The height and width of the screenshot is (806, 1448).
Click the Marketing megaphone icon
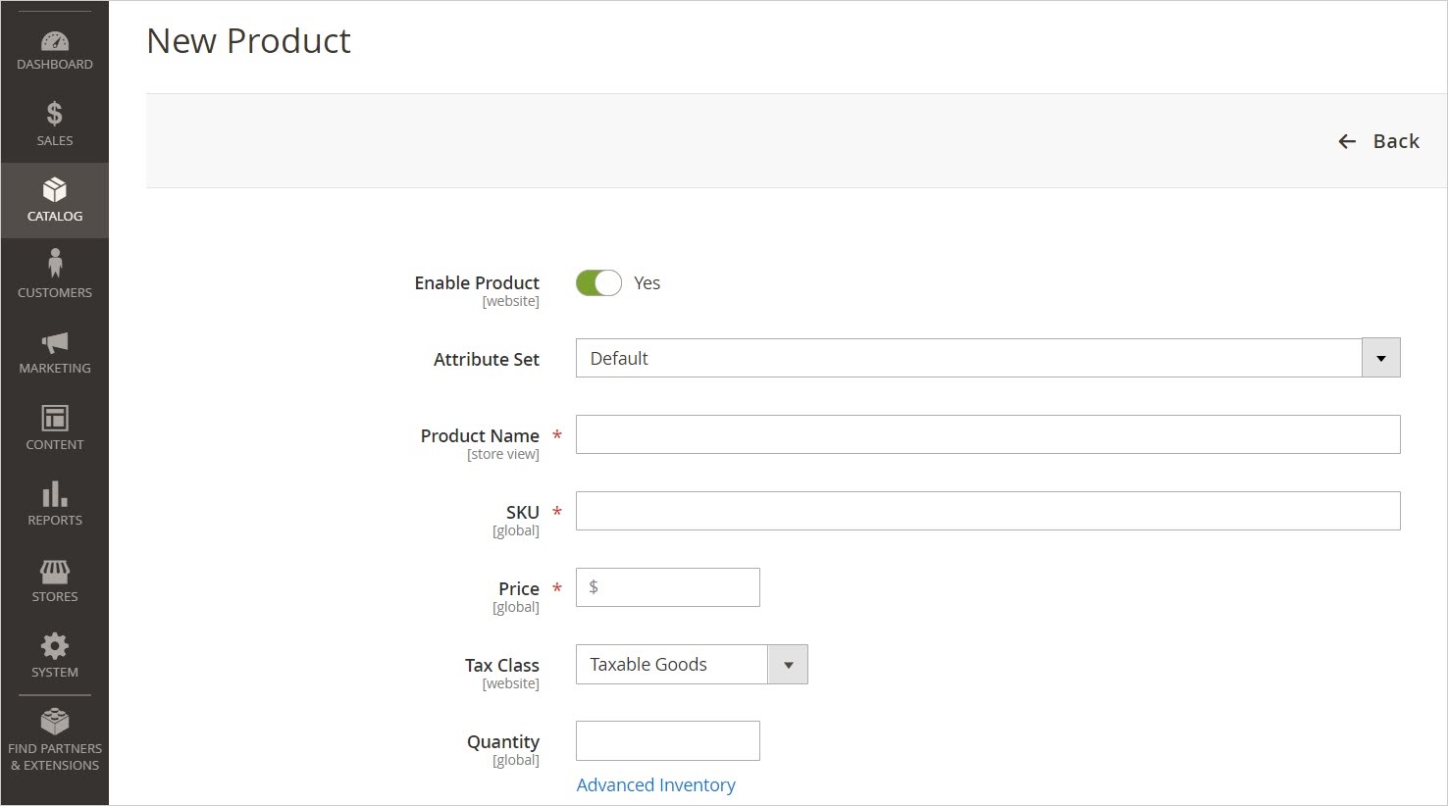(x=55, y=342)
